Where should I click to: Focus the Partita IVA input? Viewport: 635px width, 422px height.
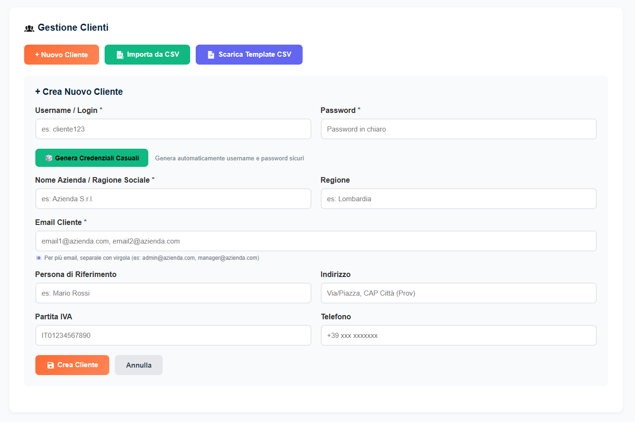[173, 335]
